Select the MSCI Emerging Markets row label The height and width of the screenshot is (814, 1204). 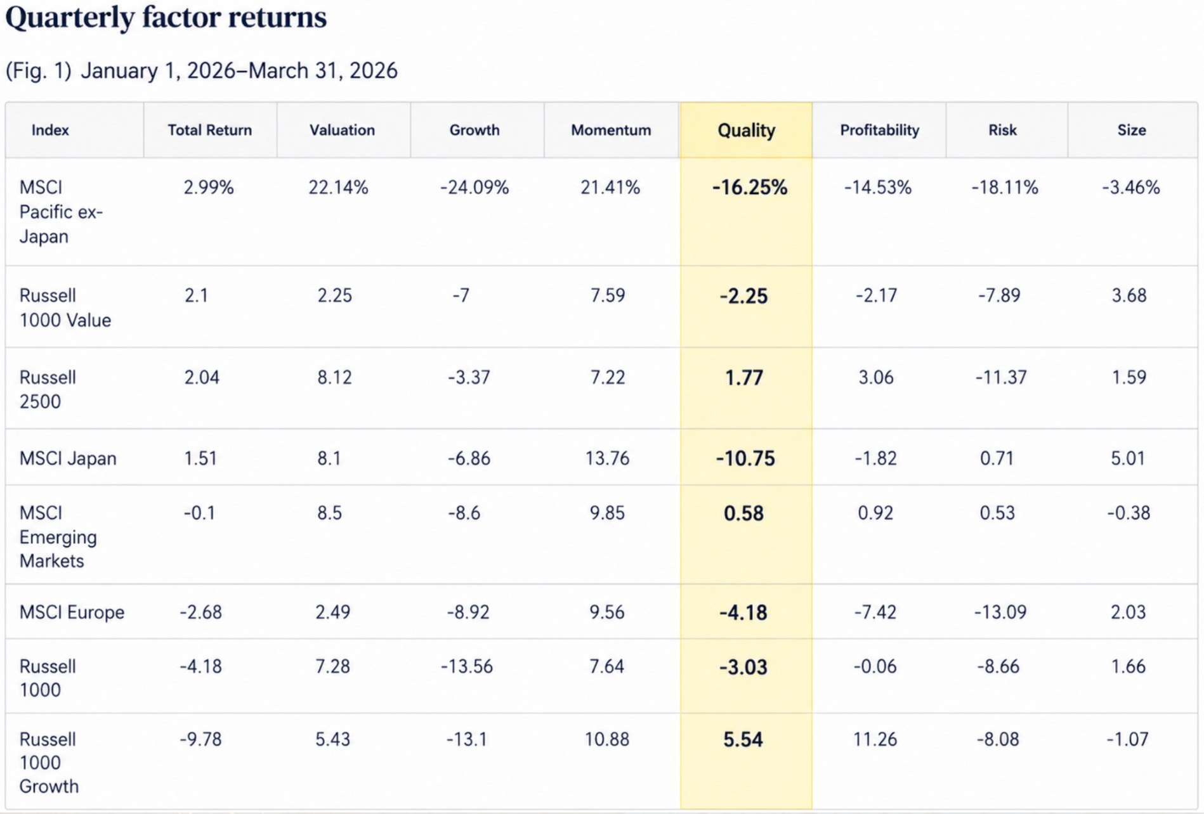[x=58, y=537]
